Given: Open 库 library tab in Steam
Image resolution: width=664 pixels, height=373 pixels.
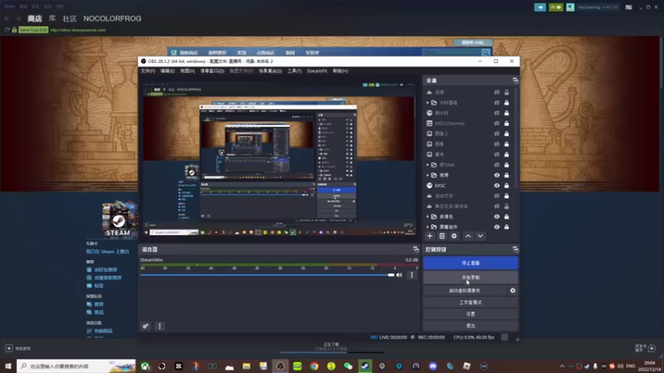Looking at the screenshot, I should click(52, 18).
